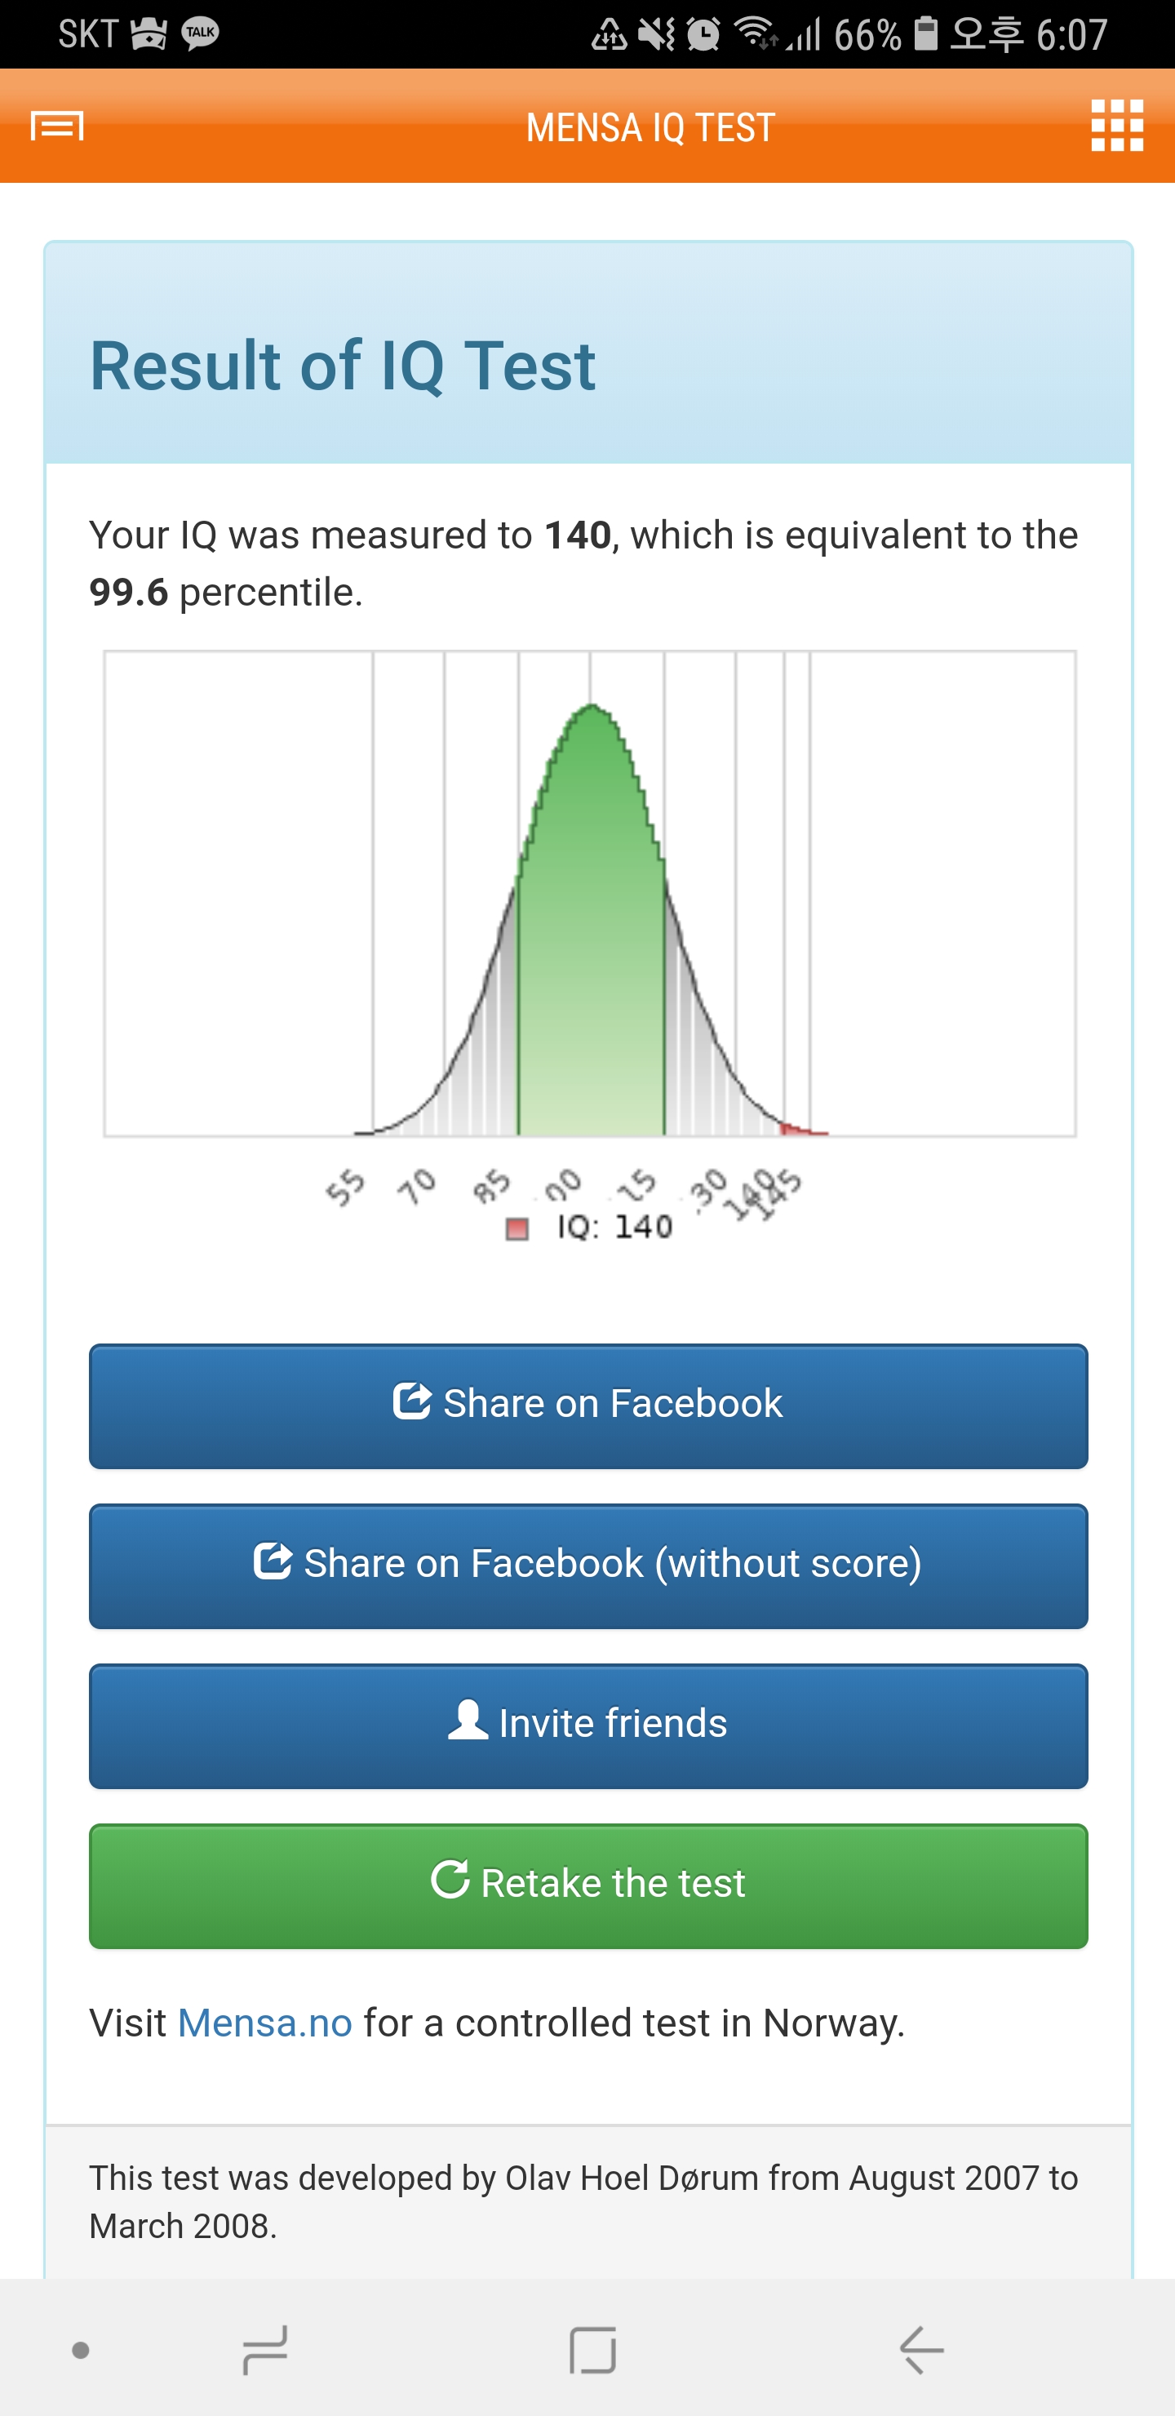Open recent apps navigation button
1175x2416 pixels.
[x=265, y=2349]
